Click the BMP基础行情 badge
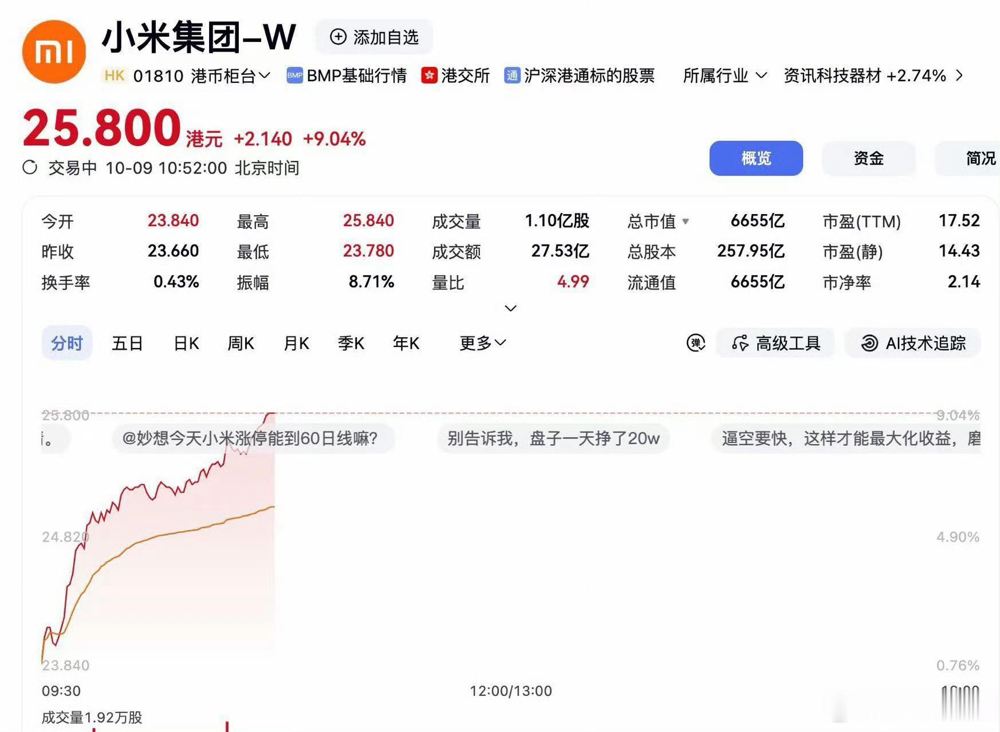The height and width of the screenshot is (732, 1000). [347, 76]
